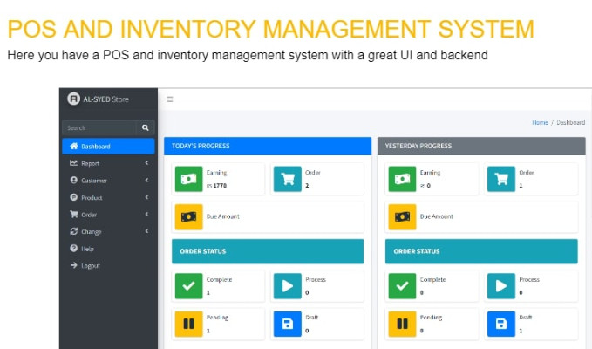Screen dimensions: 592x349
Task: Expand the Order menu chevron
Action: 146,214
